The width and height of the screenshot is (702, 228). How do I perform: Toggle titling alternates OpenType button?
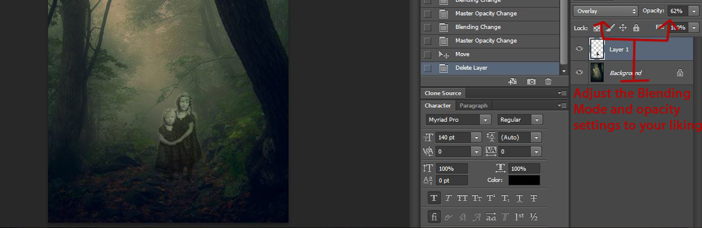505,217
